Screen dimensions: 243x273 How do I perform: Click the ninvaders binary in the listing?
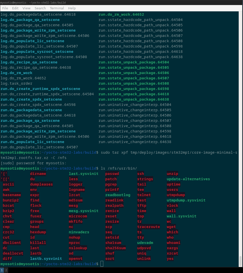79,232
